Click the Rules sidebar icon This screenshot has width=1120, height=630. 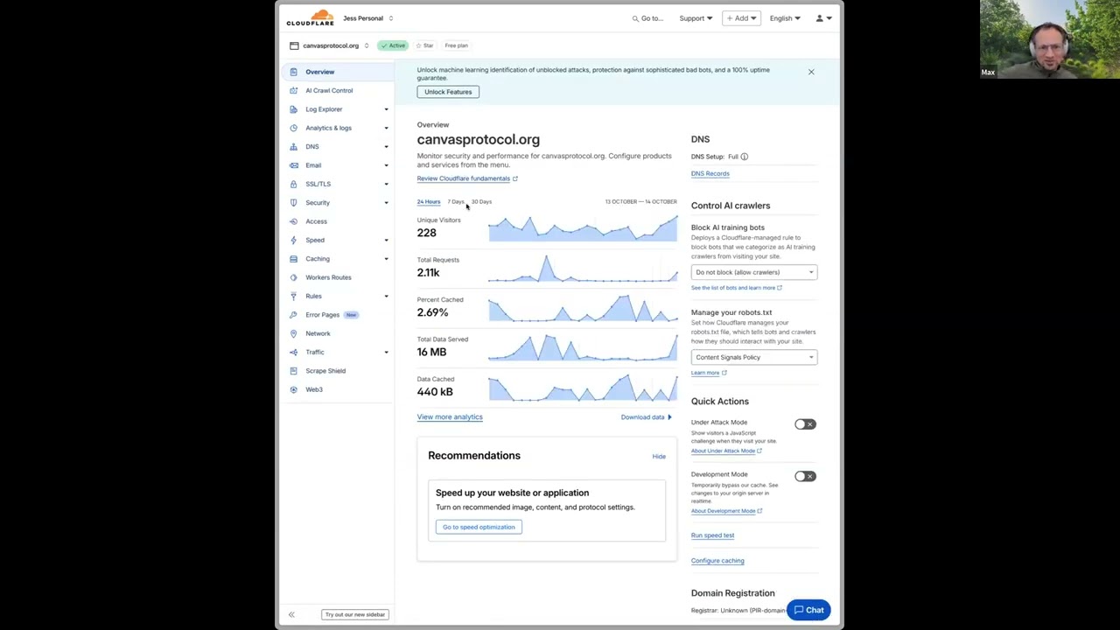[x=294, y=296]
